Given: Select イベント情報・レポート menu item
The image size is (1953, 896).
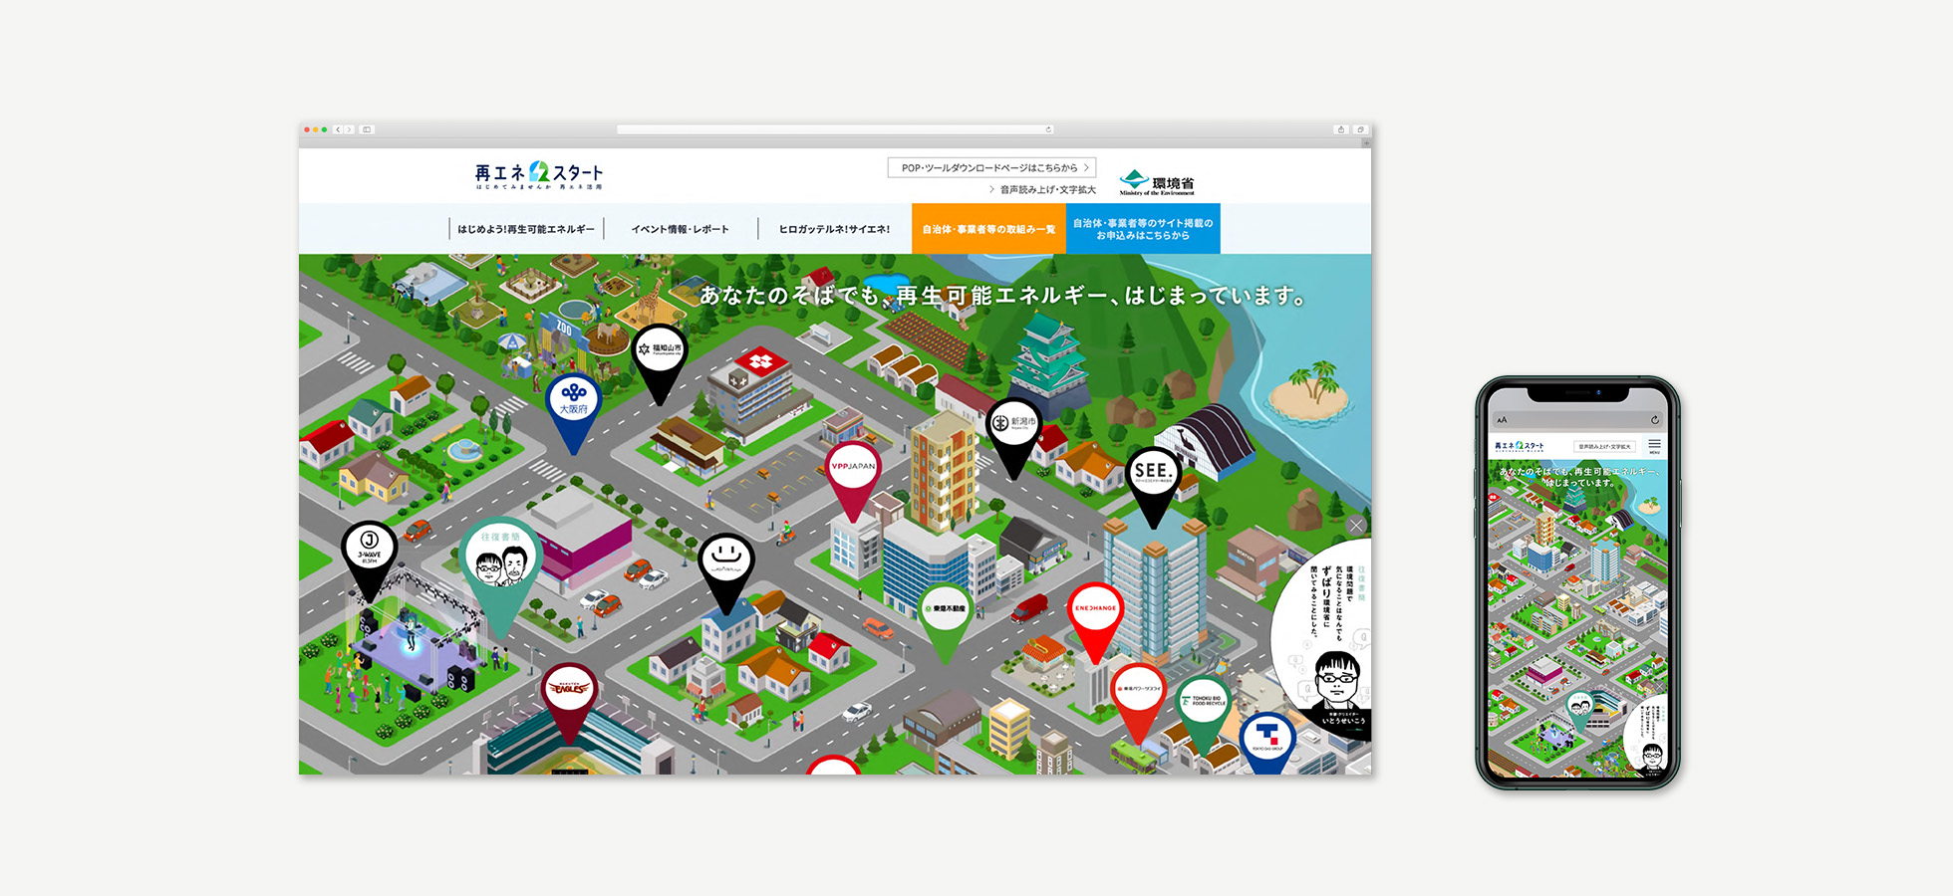Looking at the screenshot, I should [x=680, y=229].
